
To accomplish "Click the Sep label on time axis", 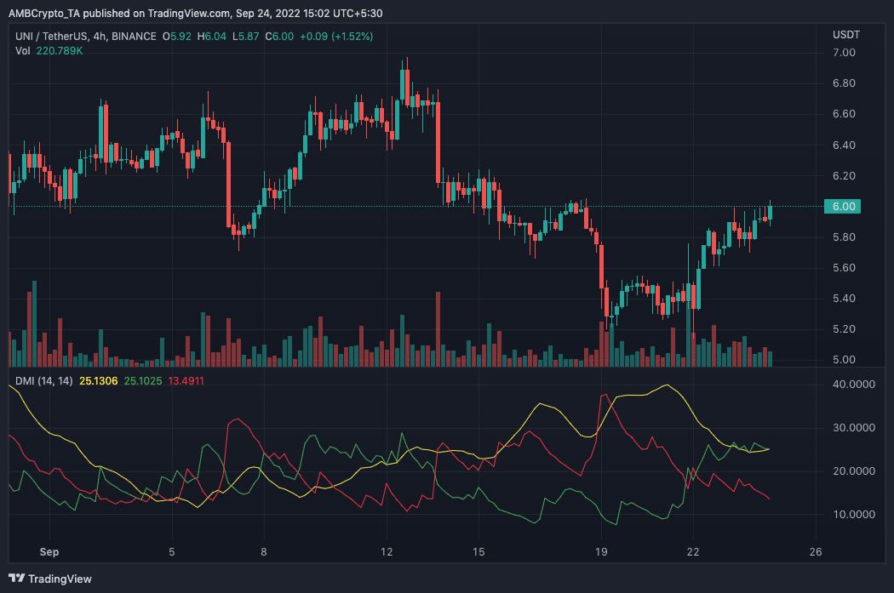I will tap(50, 551).
